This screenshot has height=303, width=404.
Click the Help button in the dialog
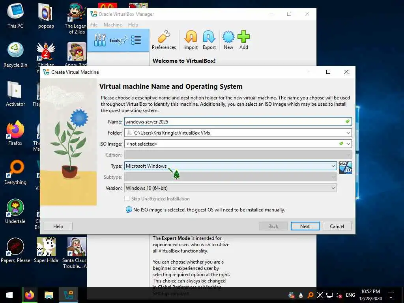(58, 226)
